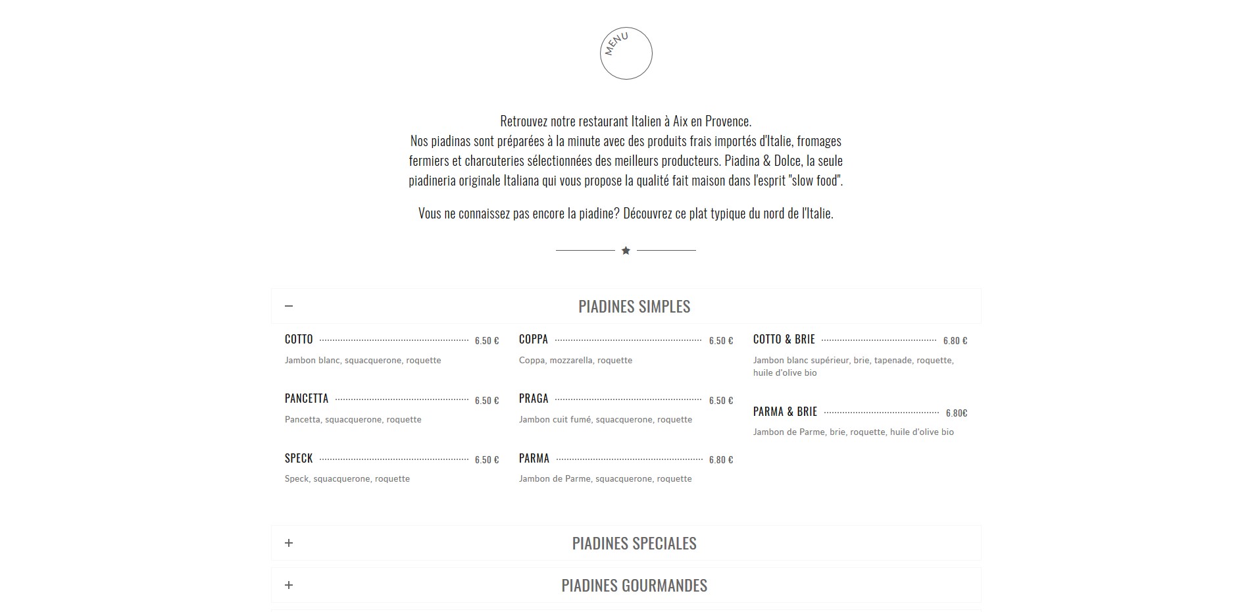Viewport: 1250px width, 612px height.
Task: Click the sentence asking about the piadine
Action: (626, 213)
